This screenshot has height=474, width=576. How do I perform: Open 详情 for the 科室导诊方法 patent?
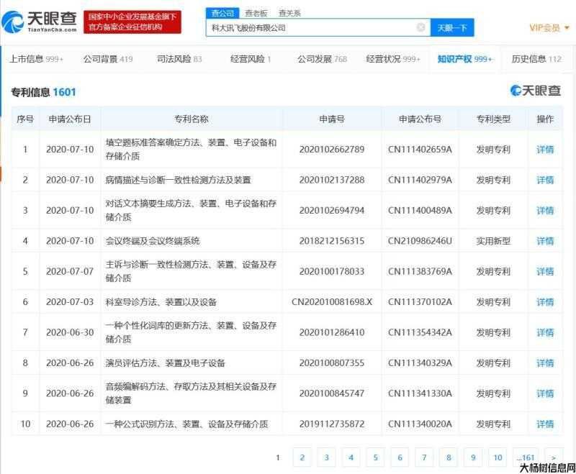pyautogui.click(x=546, y=301)
